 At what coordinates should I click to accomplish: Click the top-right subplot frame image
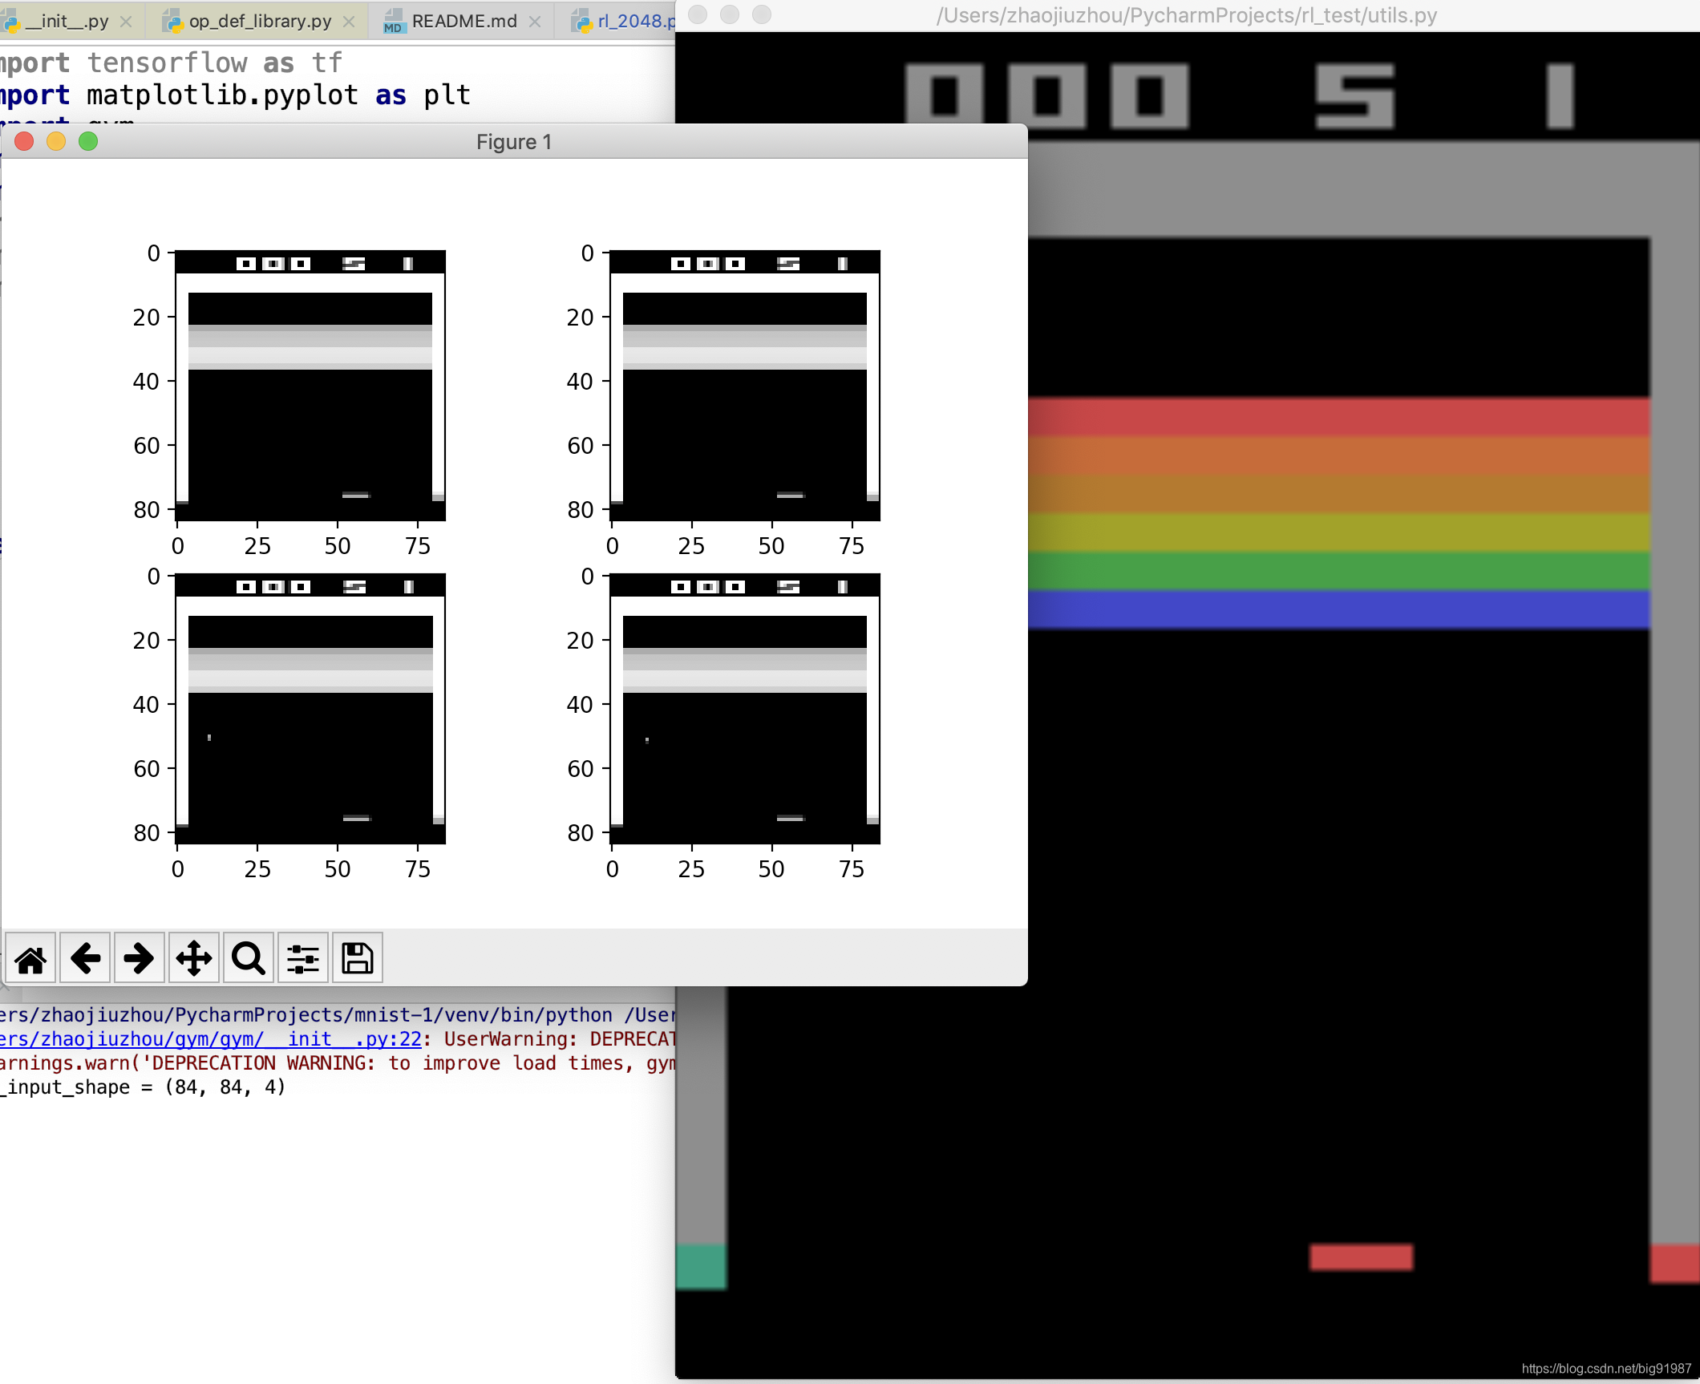click(745, 386)
